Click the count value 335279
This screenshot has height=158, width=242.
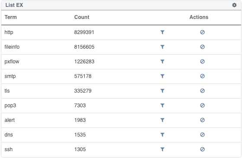coord(83,91)
